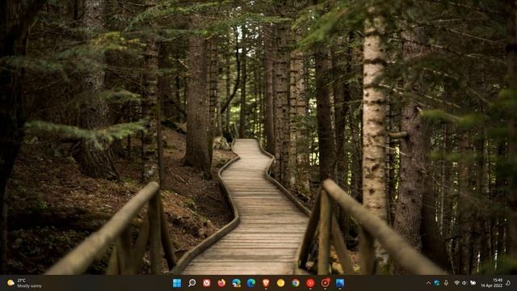Open Brave browser in taskbar

[266, 283]
